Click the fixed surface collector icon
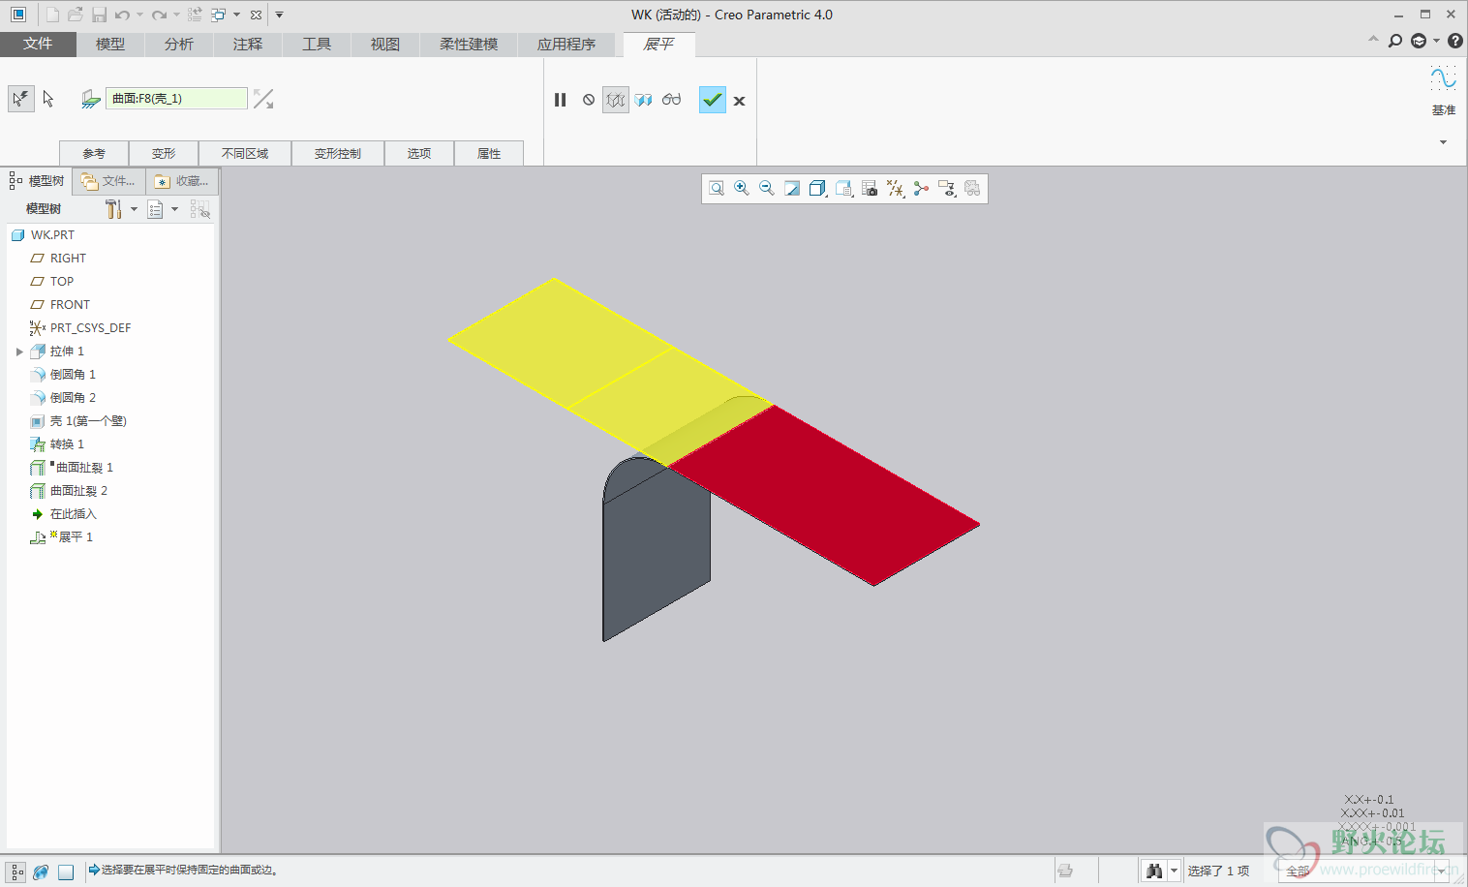This screenshot has width=1468, height=887. point(91,99)
